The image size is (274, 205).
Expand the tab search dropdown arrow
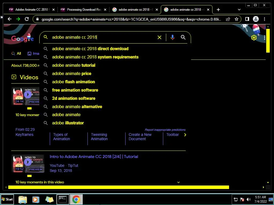(x=239, y=10)
